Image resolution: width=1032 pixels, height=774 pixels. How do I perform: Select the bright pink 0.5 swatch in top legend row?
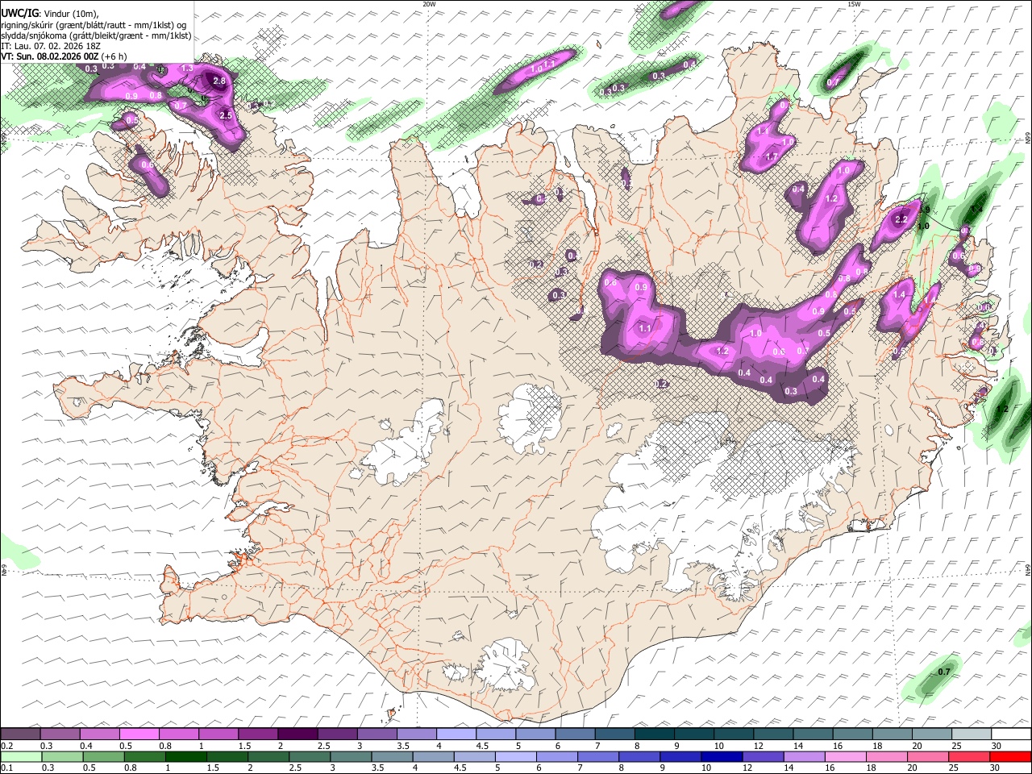(139, 734)
